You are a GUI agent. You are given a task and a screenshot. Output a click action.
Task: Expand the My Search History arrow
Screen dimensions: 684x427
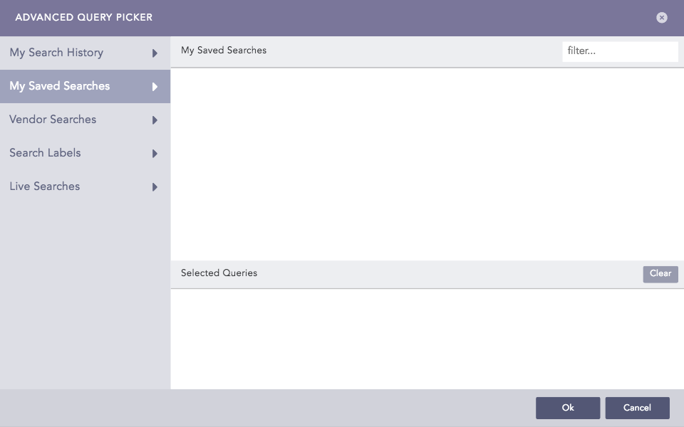pos(155,53)
